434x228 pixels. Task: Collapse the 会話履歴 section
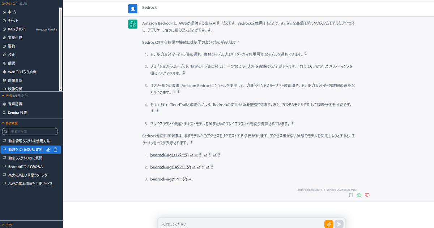(x=10, y=123)
